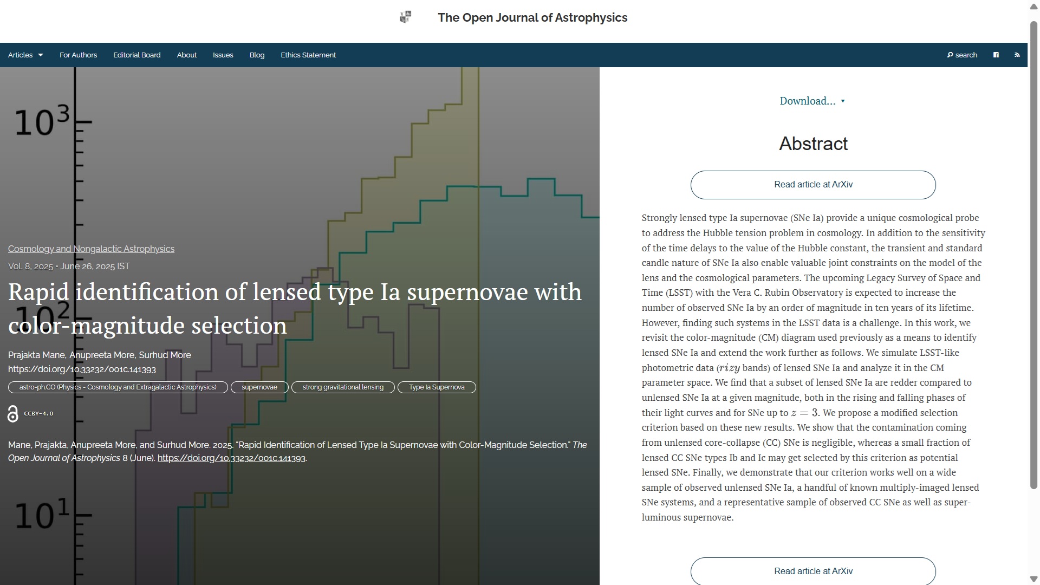Open the Blog menu item
This screenshot has width=1040, height=585.
(x=257, y=55)
